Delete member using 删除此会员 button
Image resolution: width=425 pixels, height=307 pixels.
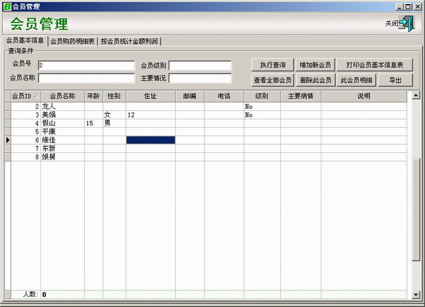click(x=314, y=80)
